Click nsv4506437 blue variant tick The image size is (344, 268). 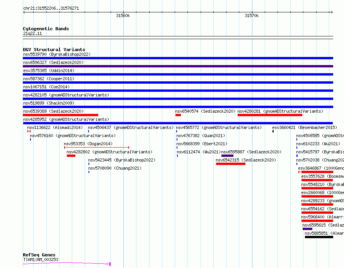click(x=89, y=131)
